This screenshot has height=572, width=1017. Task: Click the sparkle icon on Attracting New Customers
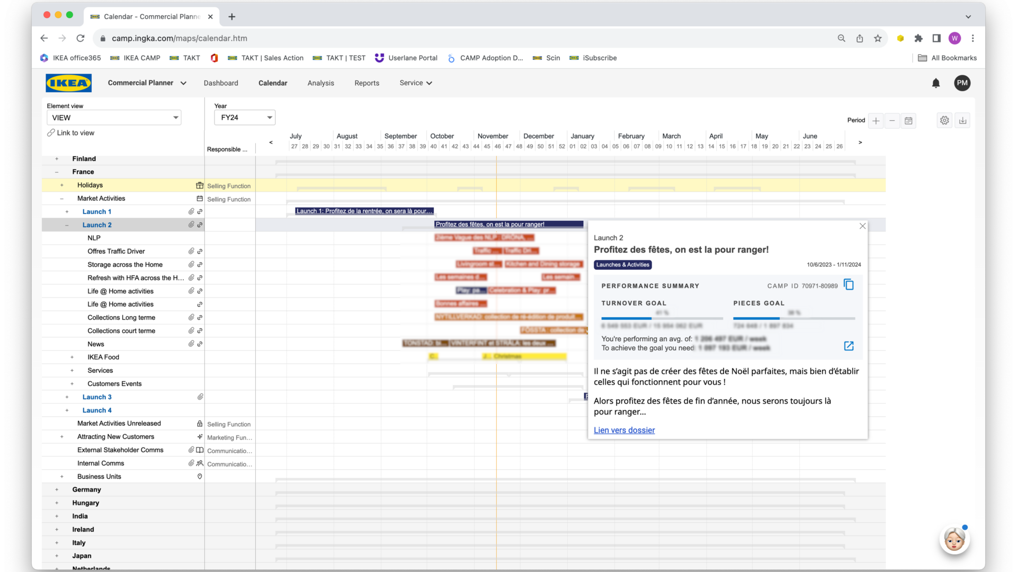200,437
